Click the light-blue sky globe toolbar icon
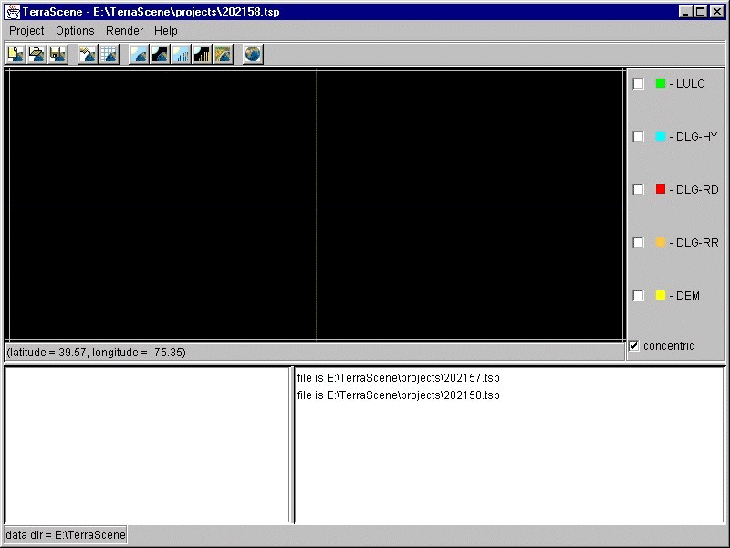The width and height of the screenshot is (730, 548). 139,55
